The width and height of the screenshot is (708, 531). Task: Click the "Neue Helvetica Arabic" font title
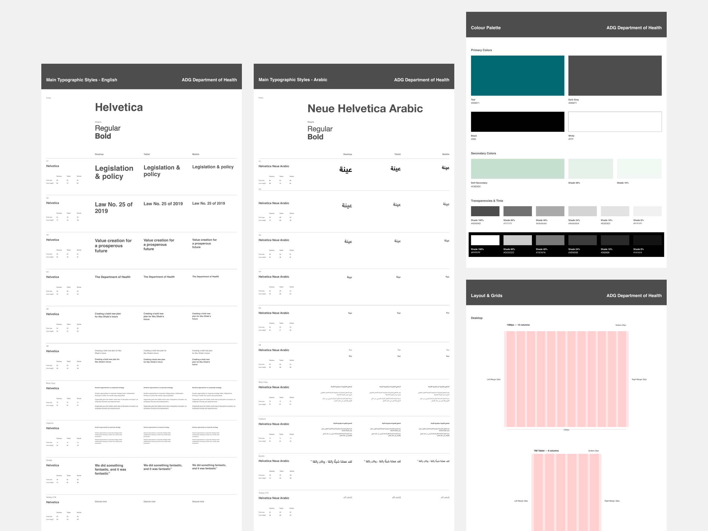(365, 109)
